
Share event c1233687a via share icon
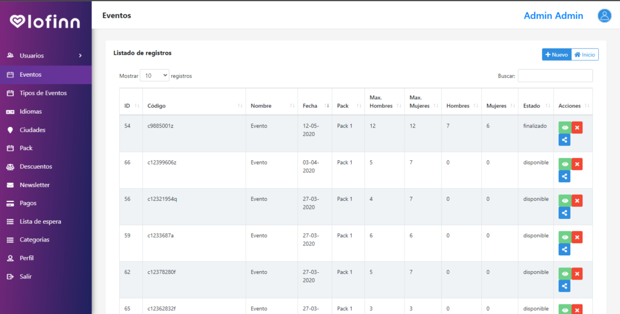coord(564,250)
